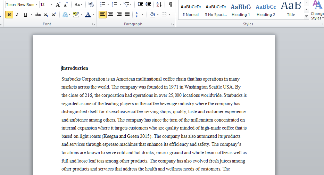Click the Shading paint bucket icon
This screenshot has height=175, width=324.
(x=152, y=15)
